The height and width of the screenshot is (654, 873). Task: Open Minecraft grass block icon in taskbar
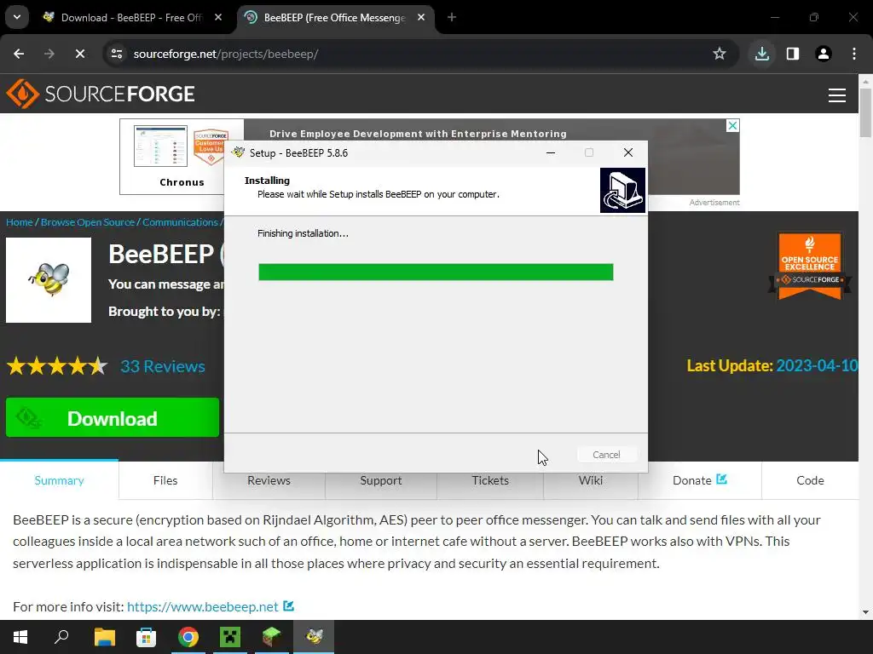(272, 637)
